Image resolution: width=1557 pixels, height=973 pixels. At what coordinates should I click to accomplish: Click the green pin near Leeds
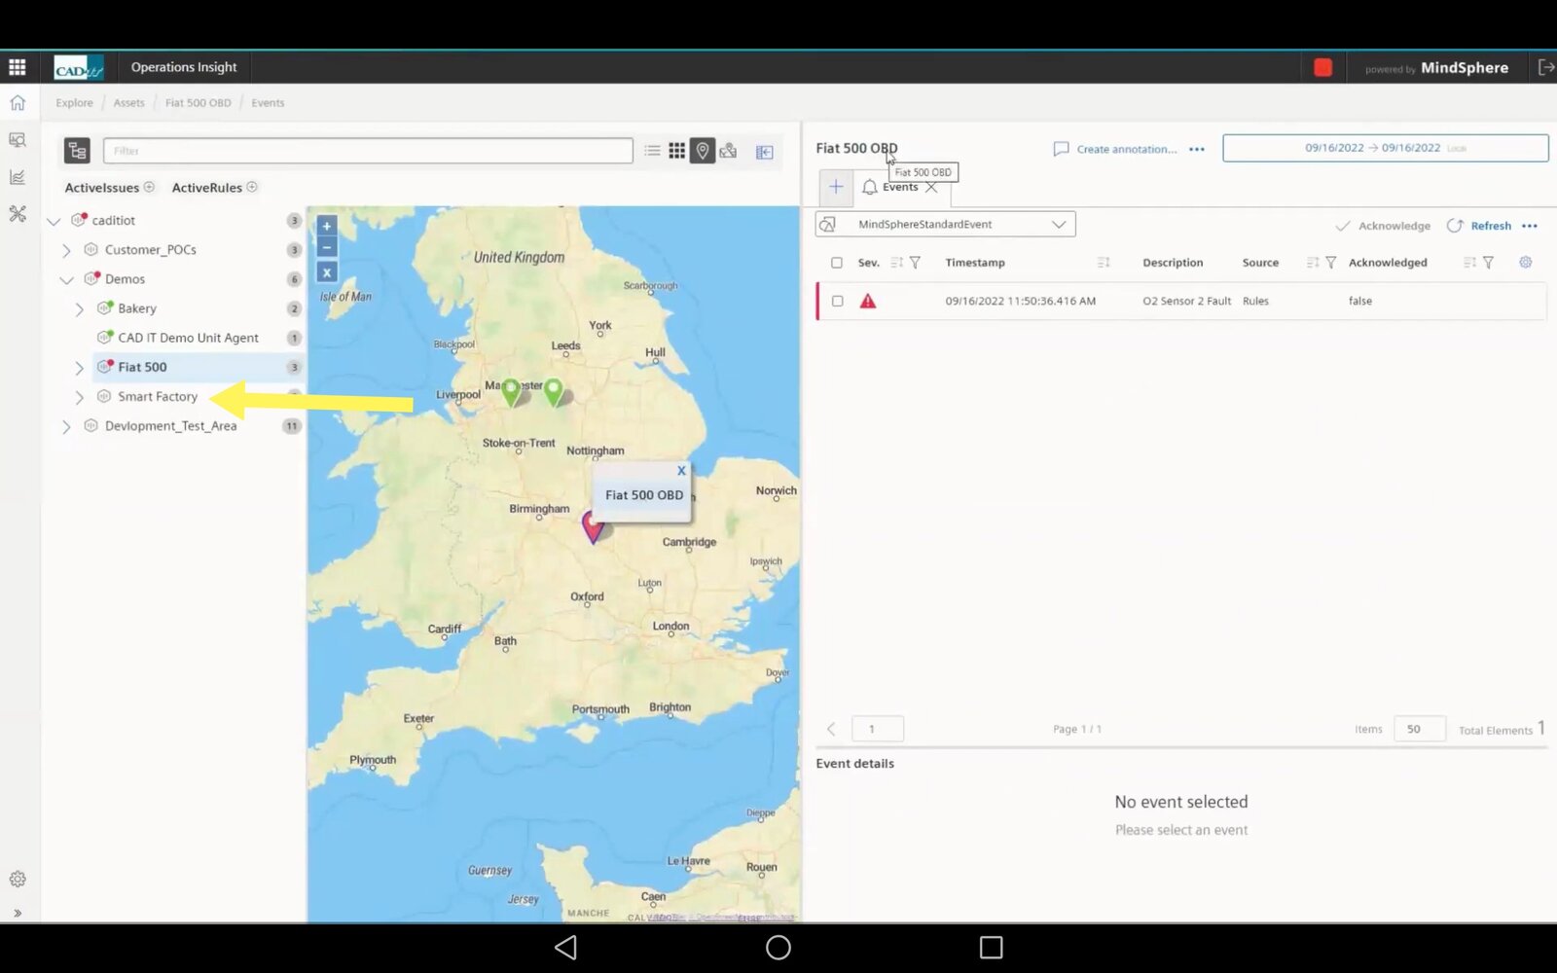click(554, 392)
